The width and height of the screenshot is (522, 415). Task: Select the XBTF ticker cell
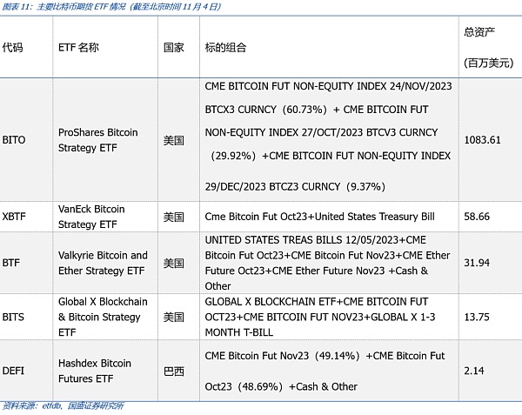[15, 217]
